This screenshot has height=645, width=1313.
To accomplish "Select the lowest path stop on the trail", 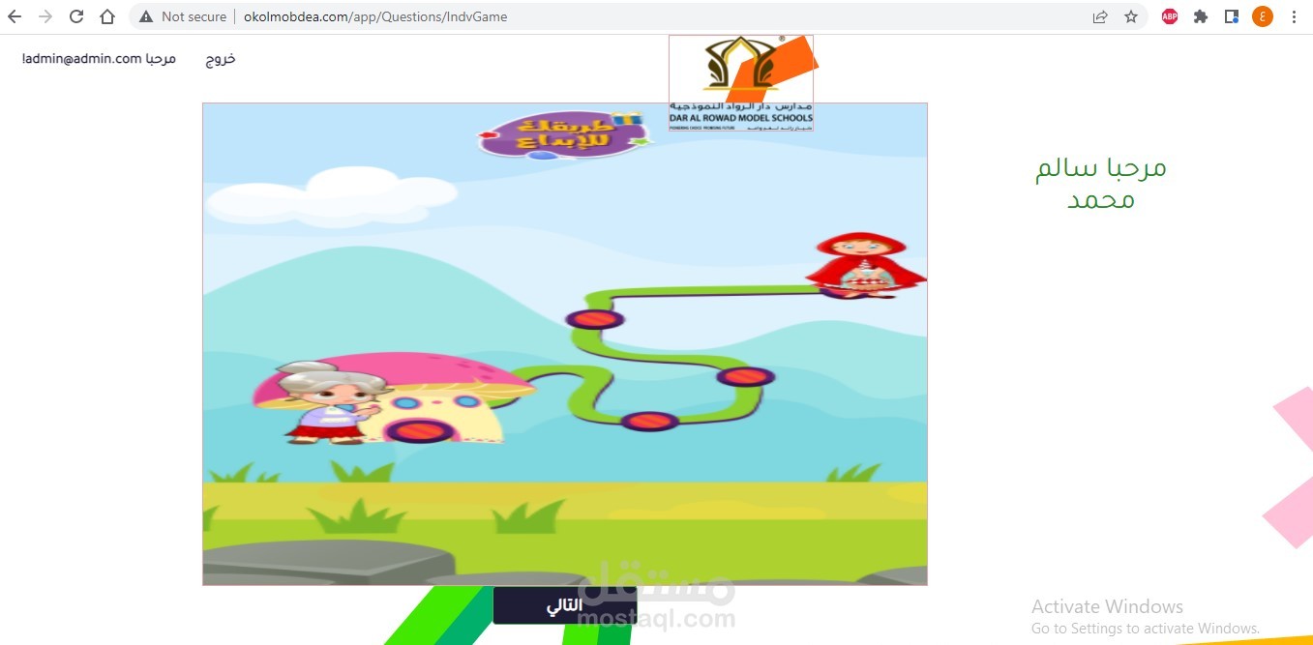I will (649, 422).
